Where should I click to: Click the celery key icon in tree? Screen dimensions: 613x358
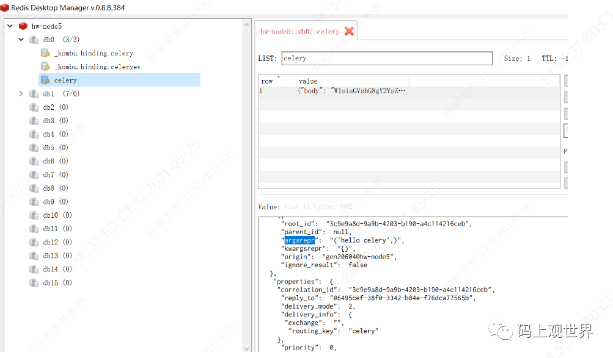tap(45, 81)
